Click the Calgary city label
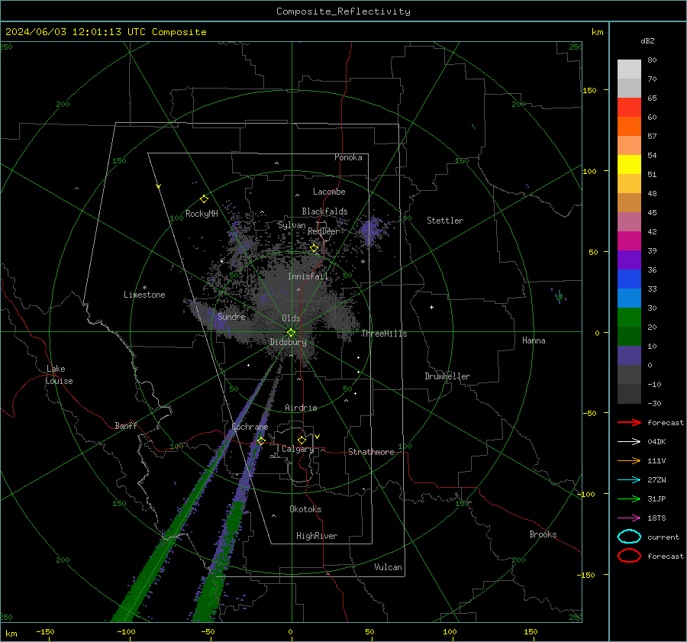Viewport: 687px width, 642px height. click(298, 449)
